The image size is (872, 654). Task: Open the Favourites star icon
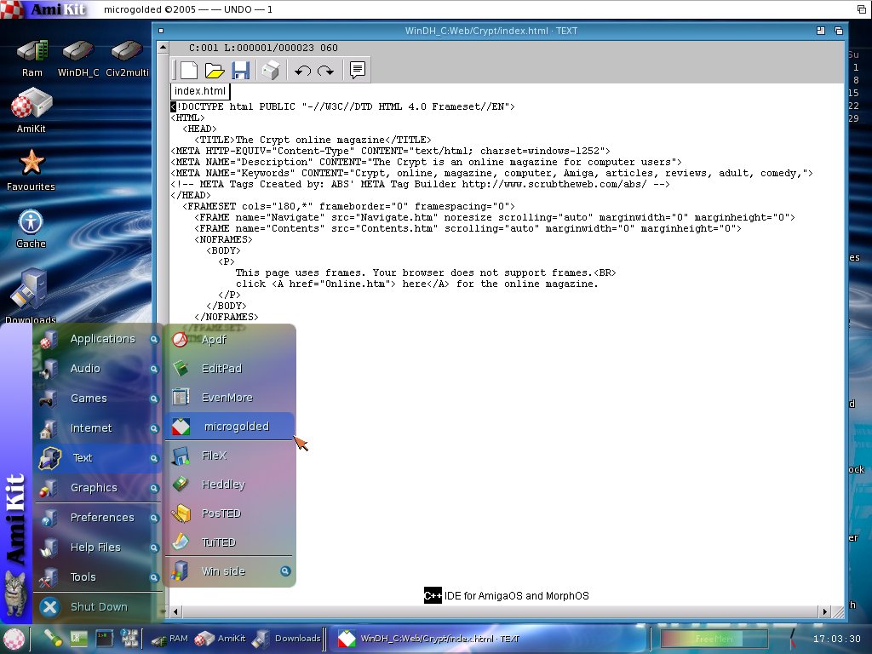tap(32, 170)
